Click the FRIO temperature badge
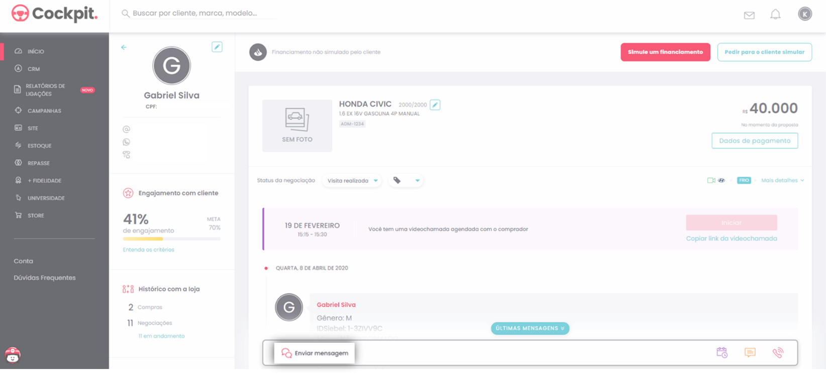826x377 pixels. tap(744, 180)
